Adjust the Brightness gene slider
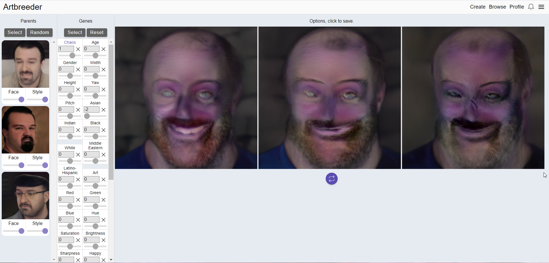549x263 pixels. 96,246
